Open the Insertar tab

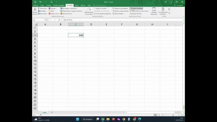[49, 5]
